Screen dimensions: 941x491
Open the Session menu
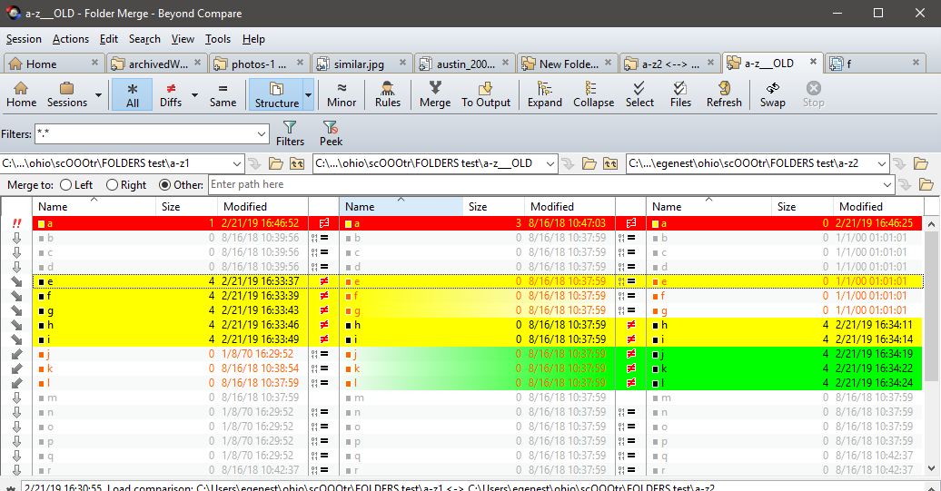[x=24, y=39]
